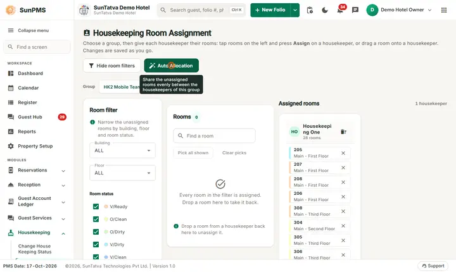The height and width of the screenshot is (272, 456).
Task: Click the SunTatva Demo Hotel property logo
Action: 84,10
